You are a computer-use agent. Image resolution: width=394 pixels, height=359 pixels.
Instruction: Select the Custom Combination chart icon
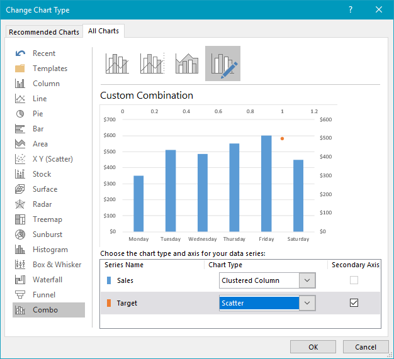tap(222, 64)
